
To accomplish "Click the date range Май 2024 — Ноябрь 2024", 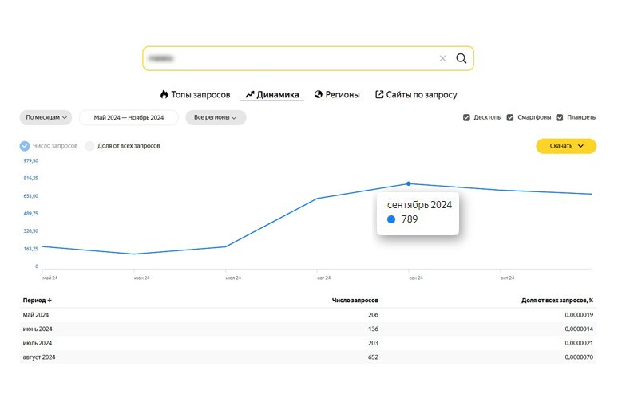I will [x=129, y=117].
